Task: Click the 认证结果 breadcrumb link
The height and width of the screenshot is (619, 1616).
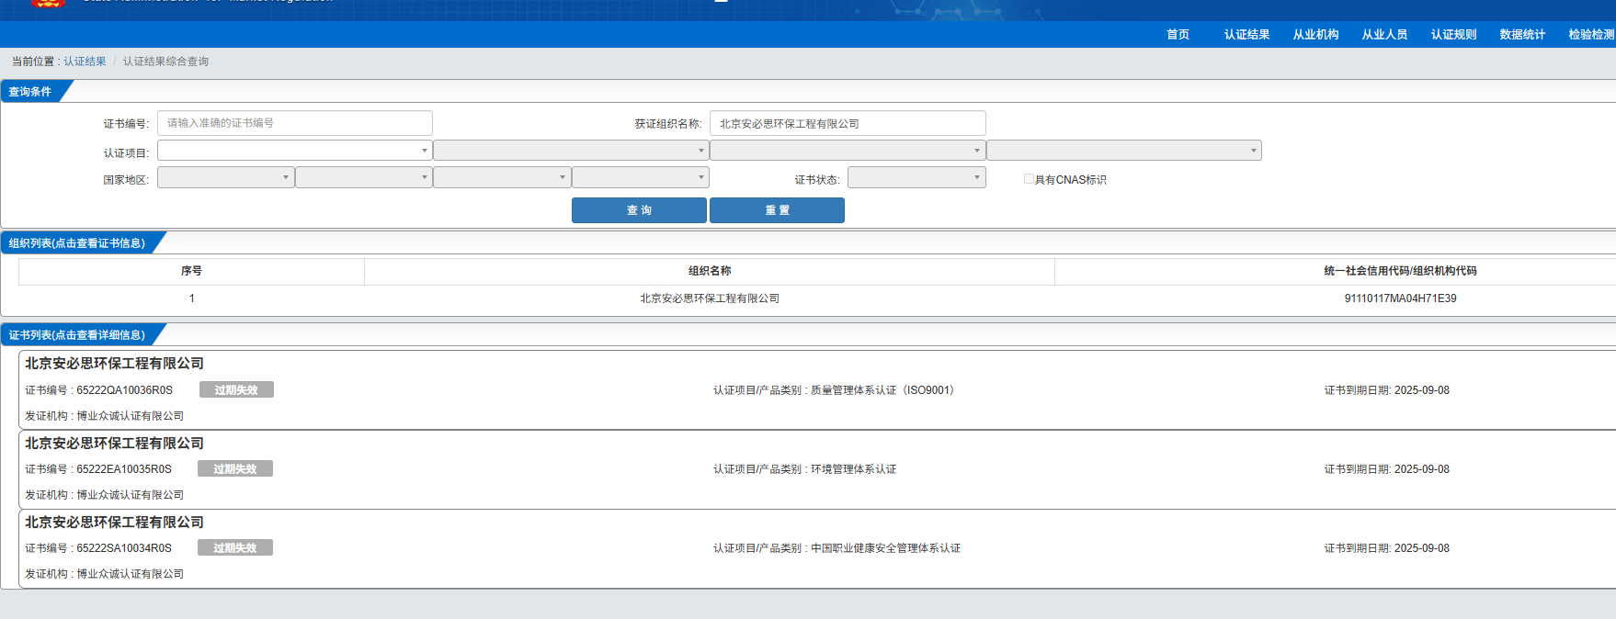Action: pos(85,62)
